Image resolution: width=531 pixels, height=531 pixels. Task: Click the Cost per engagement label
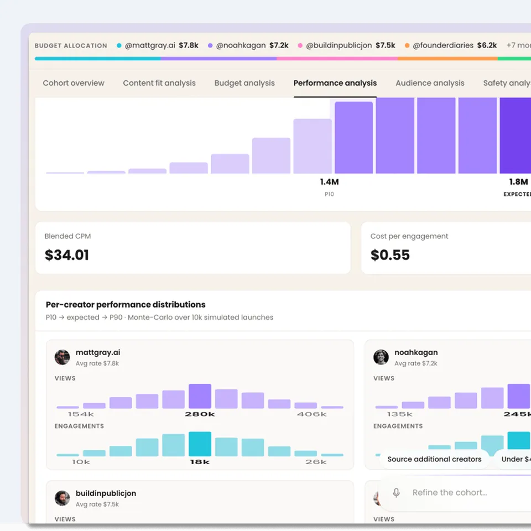409,236
